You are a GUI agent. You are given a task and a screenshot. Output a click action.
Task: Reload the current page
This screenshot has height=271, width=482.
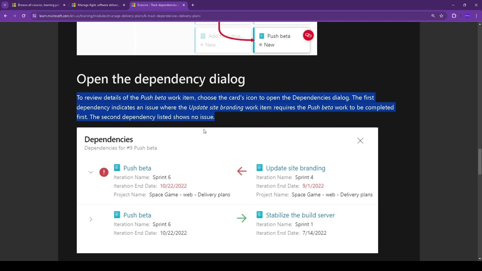point(23,16)
